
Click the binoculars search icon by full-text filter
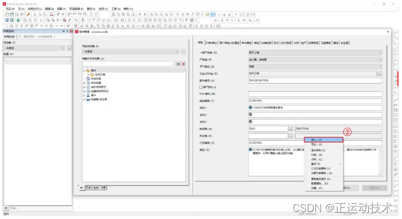[178, 64]
